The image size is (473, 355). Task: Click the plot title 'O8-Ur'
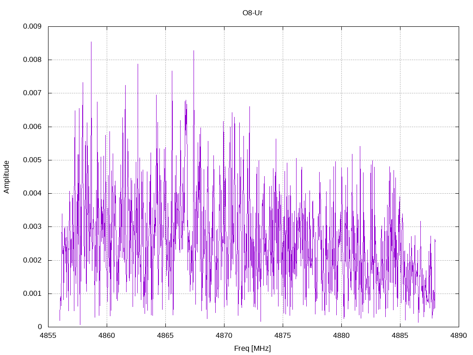253,13
